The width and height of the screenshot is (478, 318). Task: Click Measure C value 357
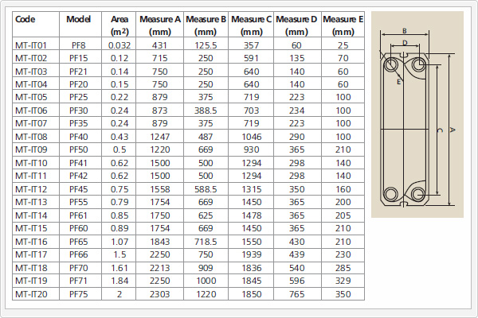point(251,45)
